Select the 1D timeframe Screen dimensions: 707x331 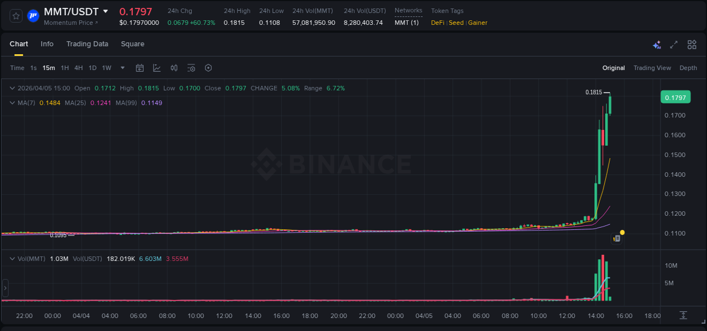click(x=92, y=67)
